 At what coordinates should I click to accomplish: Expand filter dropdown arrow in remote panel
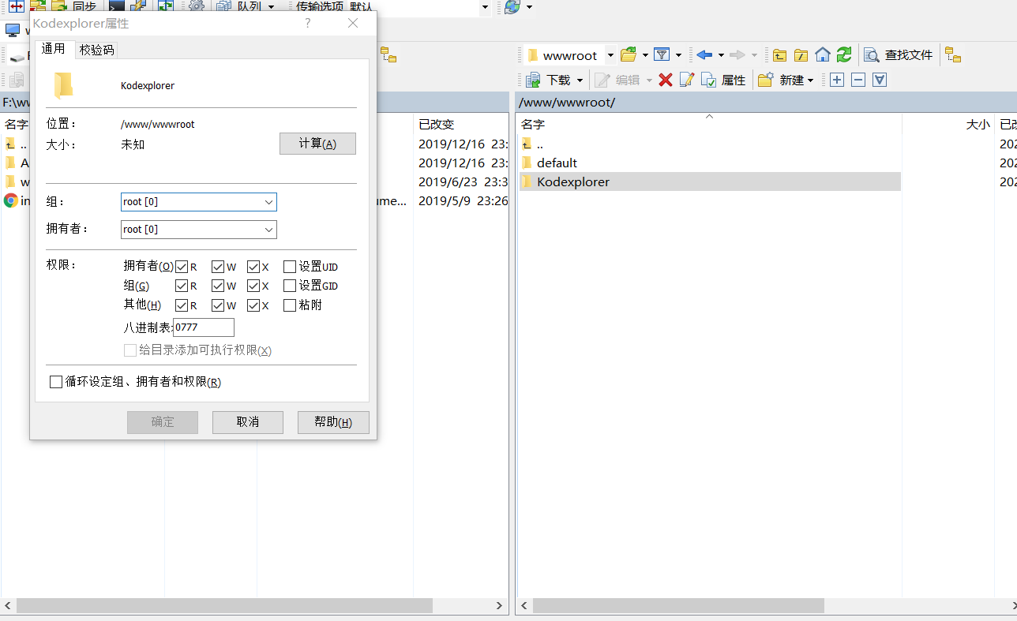tap(678, 55)
